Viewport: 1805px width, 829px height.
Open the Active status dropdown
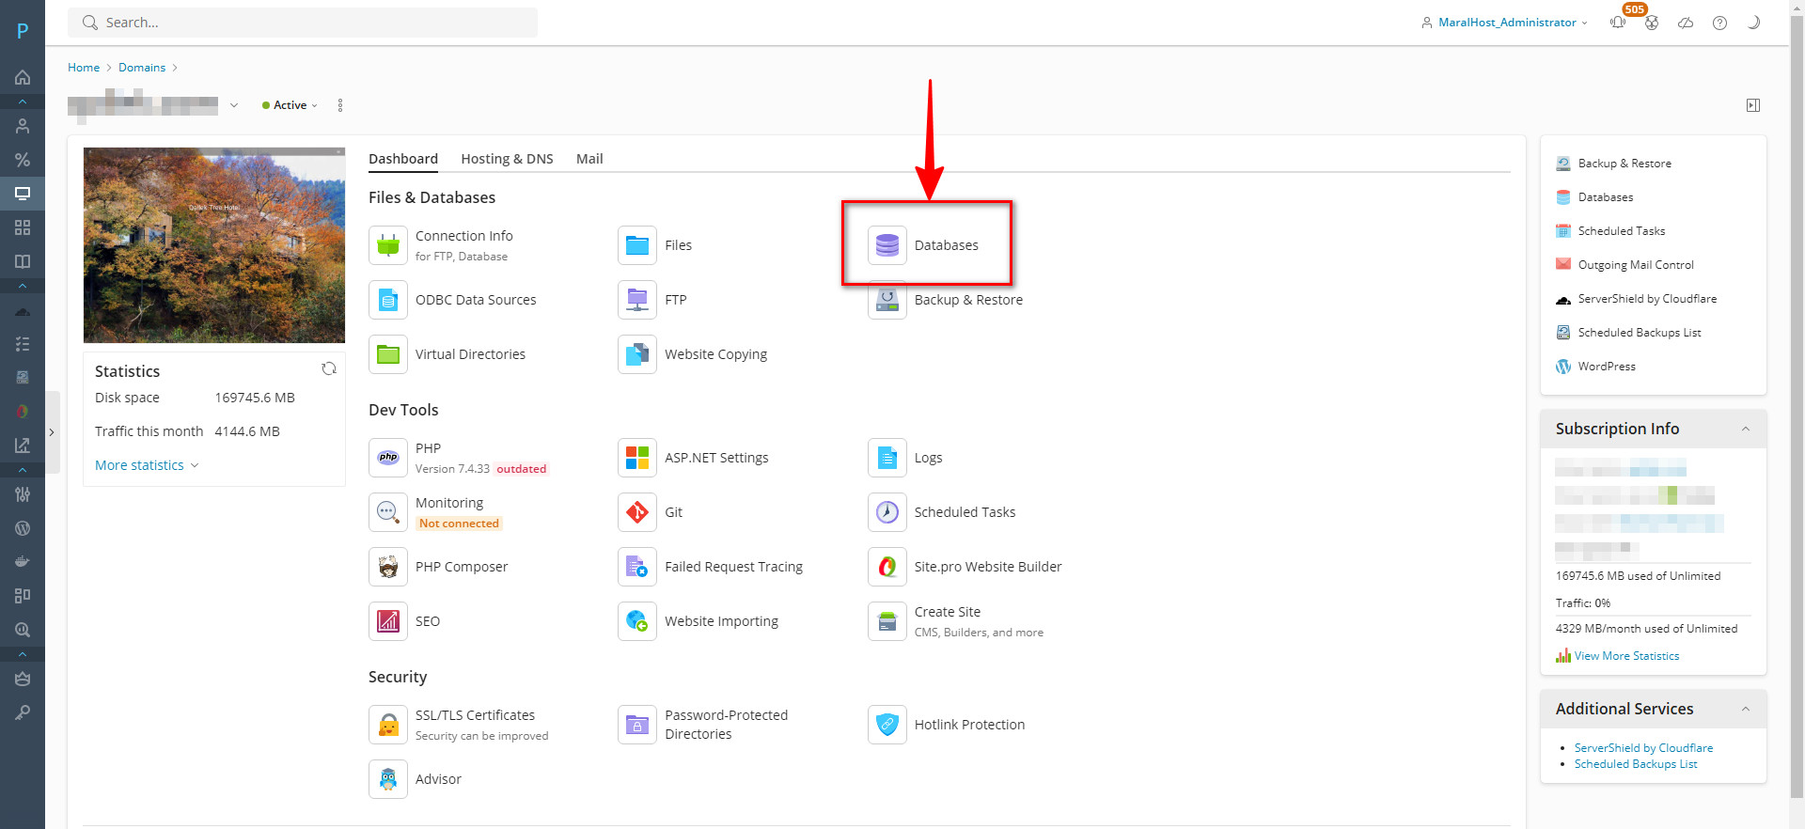point(290,105)
